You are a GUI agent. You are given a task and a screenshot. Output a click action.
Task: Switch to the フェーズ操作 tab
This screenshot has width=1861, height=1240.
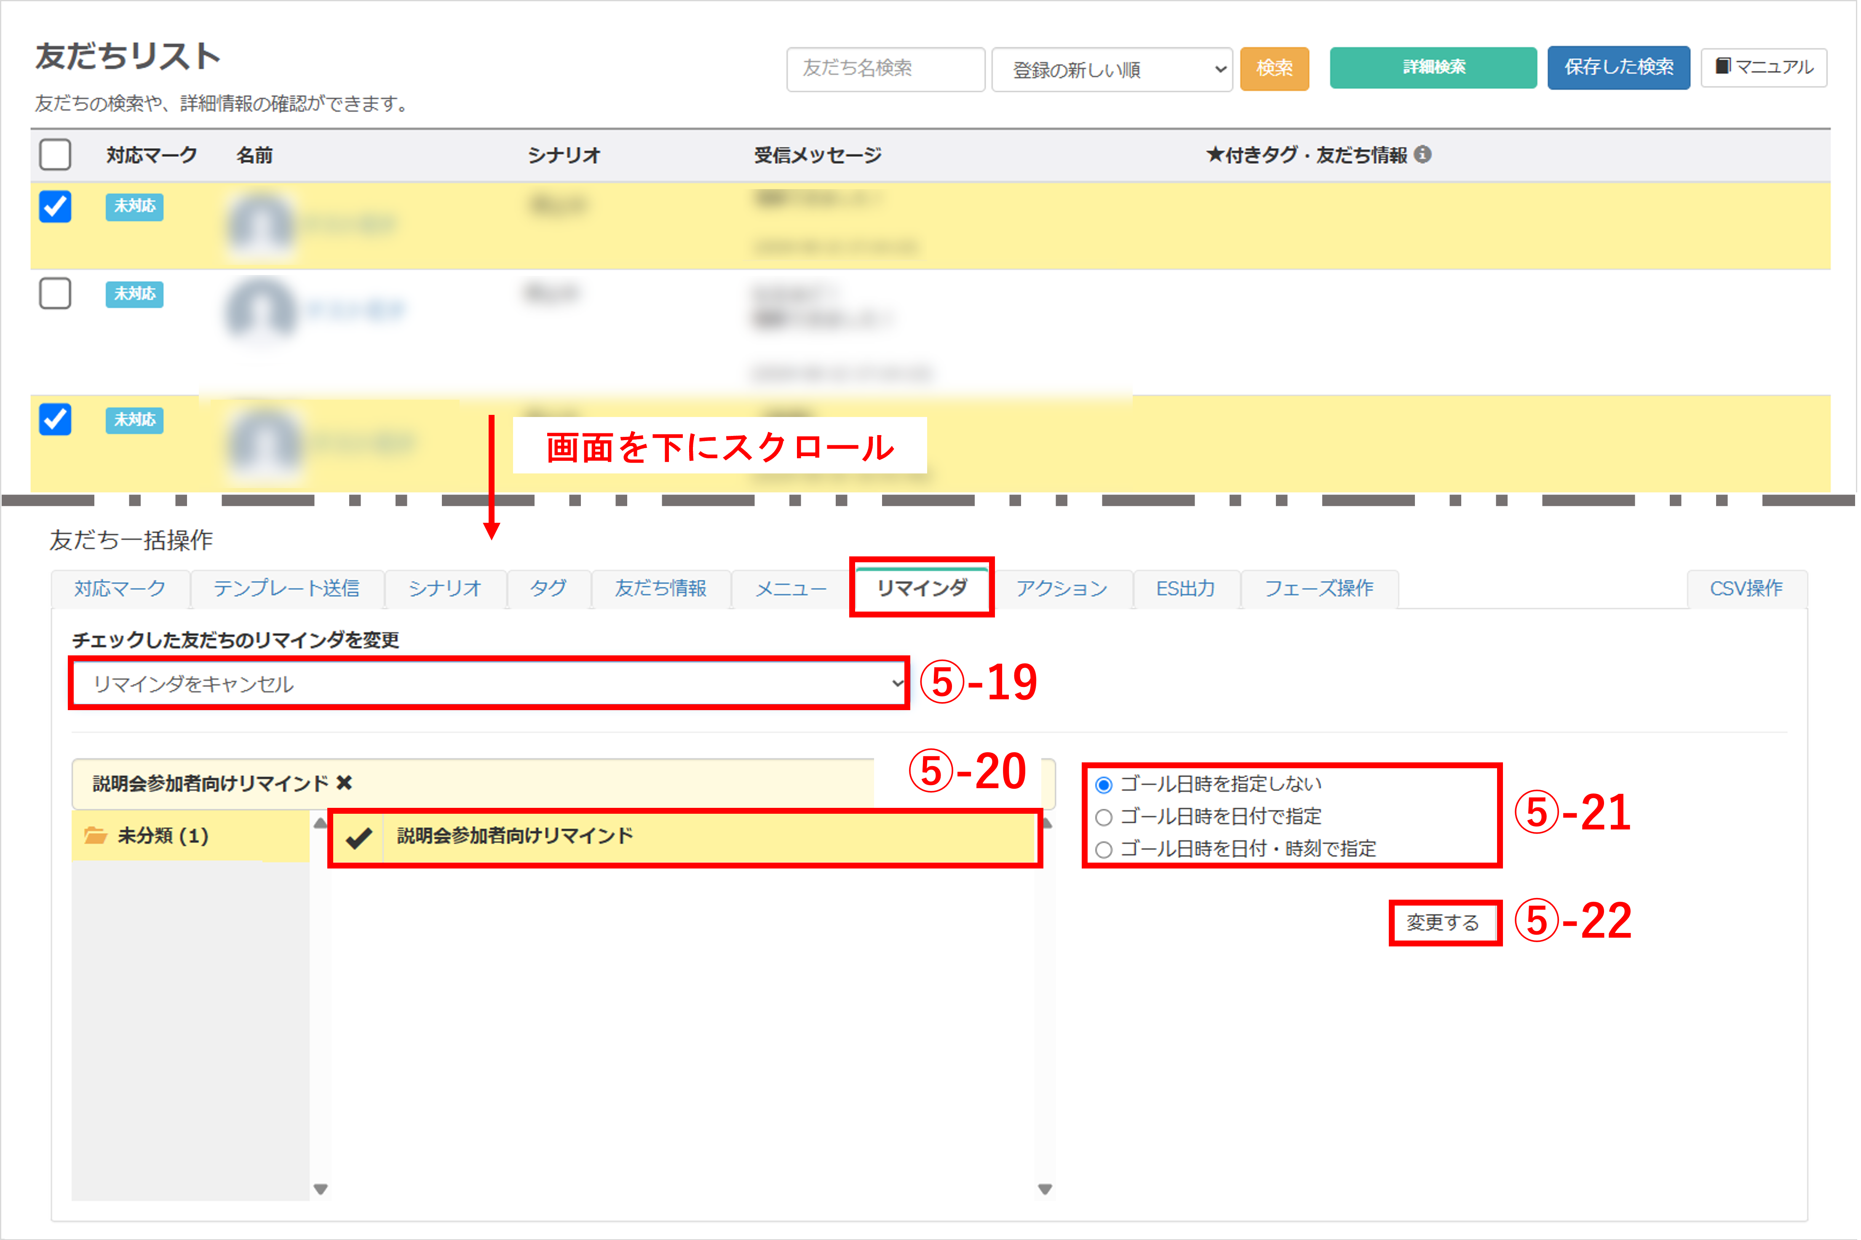point(1318,588)
